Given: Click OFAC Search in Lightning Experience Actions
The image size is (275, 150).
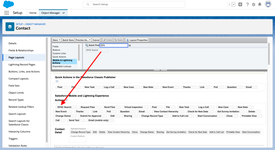Looking at the screenshot, I should [x=66, y=107].
